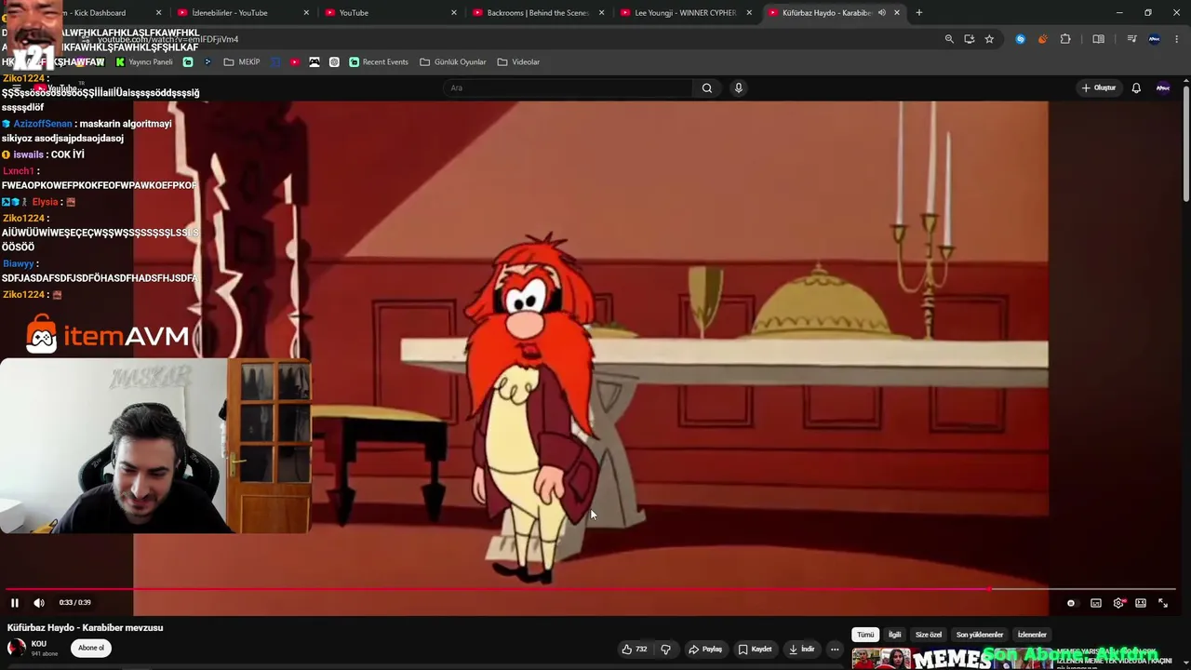The width and height of the screenshot is (1191, 670).
Task: Save video with the Kaydet button
Action: click(755, 650)
